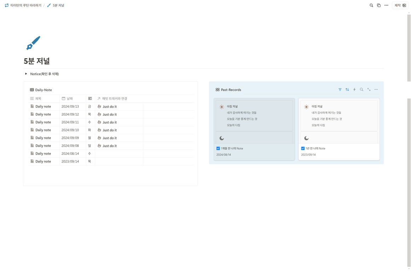Open the Just do it relation for 2024/09/10
This screenshot has height=271, width=411.
[x=110, y=130]
